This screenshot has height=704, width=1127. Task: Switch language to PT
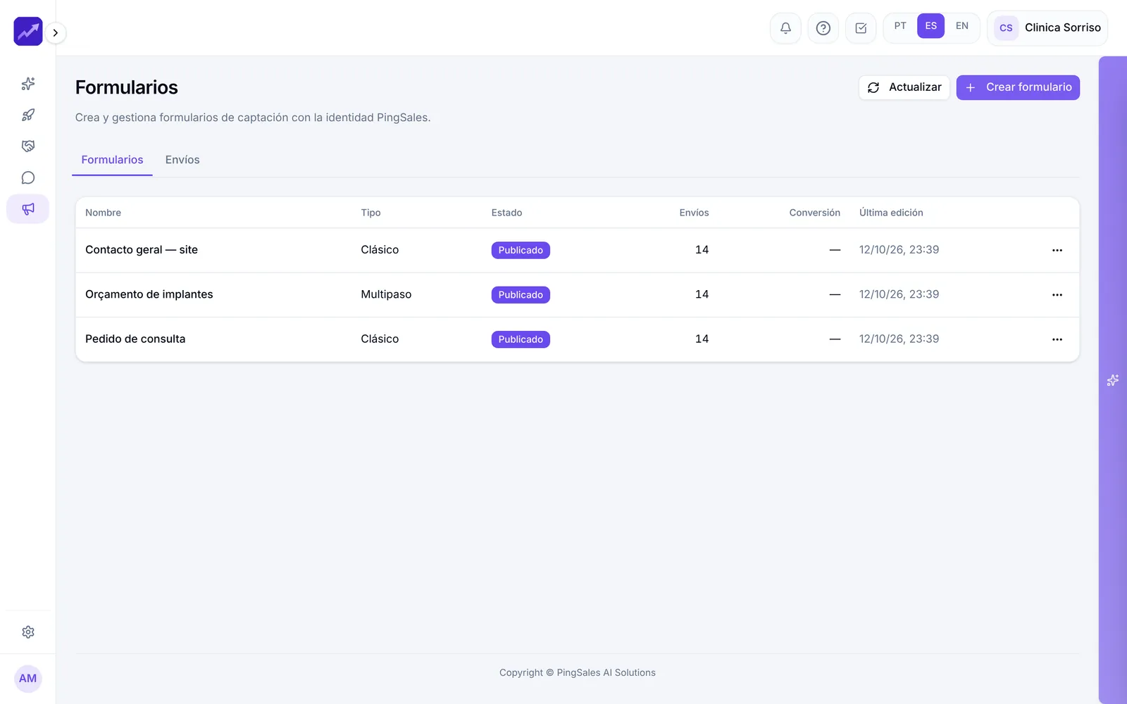(x=900, y=26)
